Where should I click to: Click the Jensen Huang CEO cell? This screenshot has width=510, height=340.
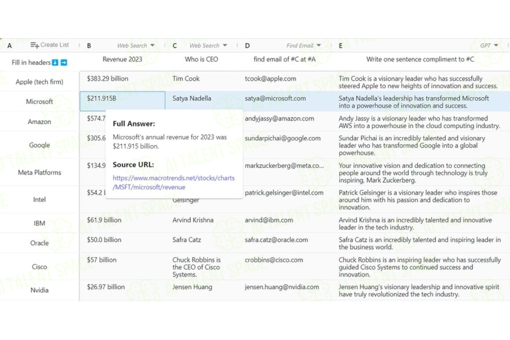[x=201, y=290]
